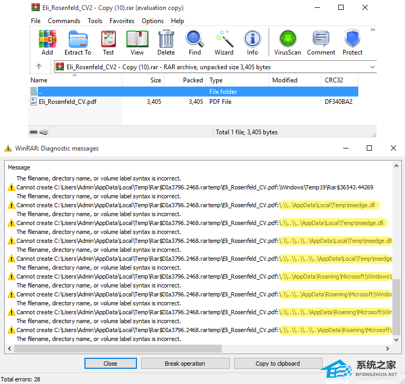Open the View file tool
405x384 pixels.
click(137, 42)
